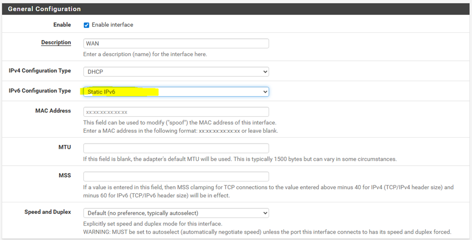Click the IPv4 Configuration Type label

40,71
